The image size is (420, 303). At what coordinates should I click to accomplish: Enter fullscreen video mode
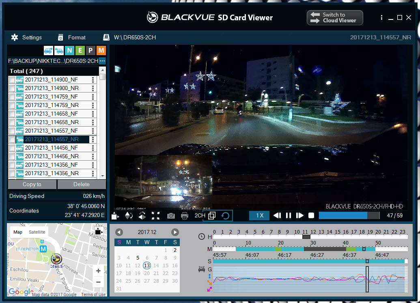pos(156,215)
